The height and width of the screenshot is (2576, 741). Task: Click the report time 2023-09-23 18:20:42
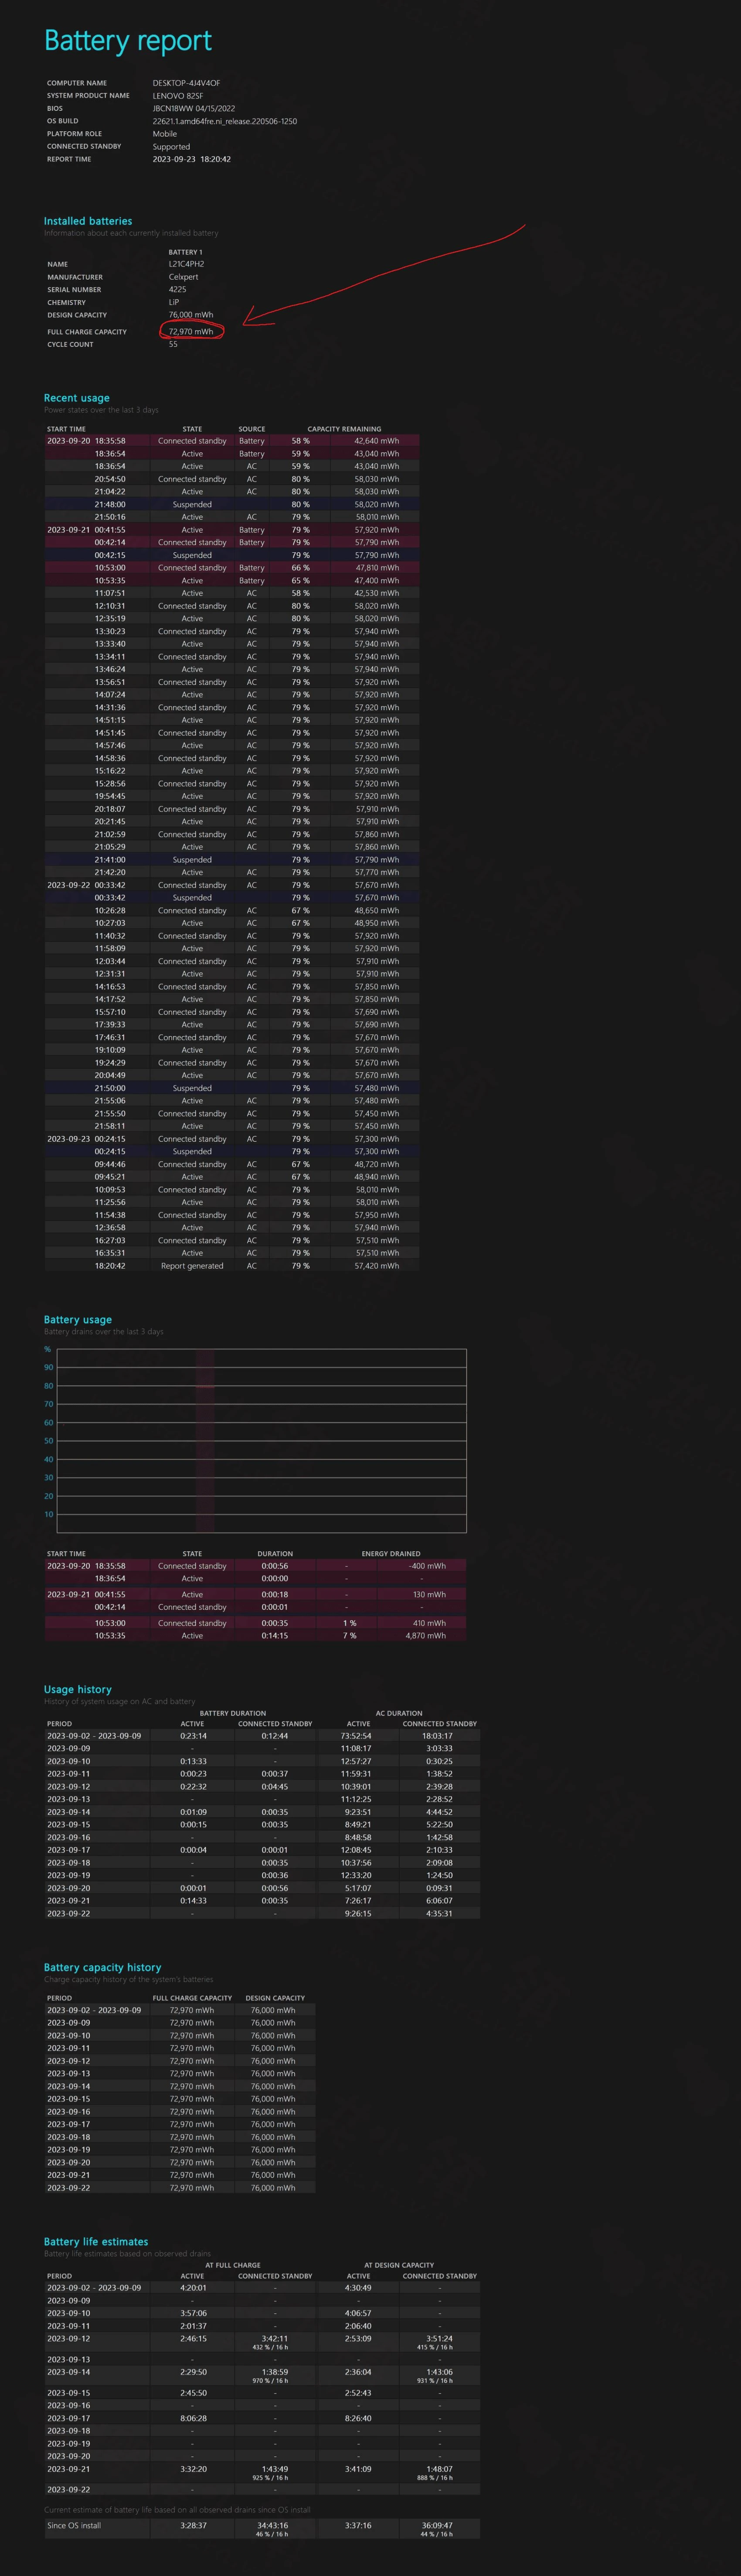click(192, 159)
